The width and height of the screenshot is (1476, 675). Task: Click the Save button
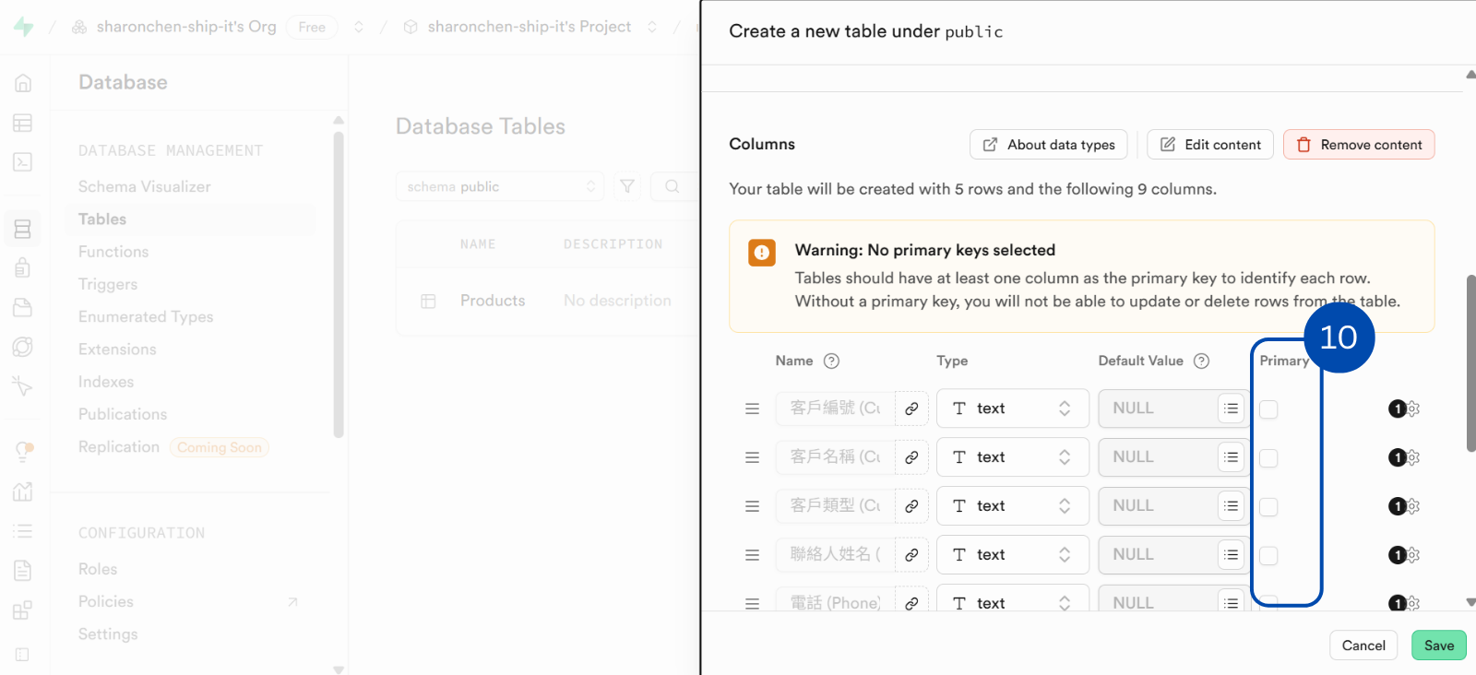point(1437,645)
